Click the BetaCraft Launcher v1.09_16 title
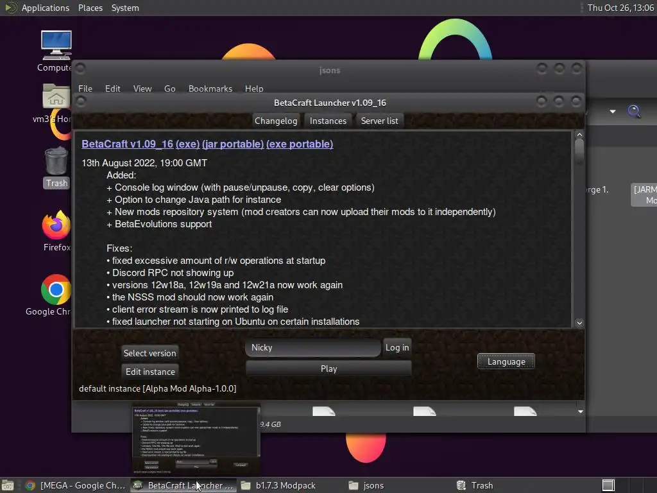 pyautogui.click(x=330, y=103)
